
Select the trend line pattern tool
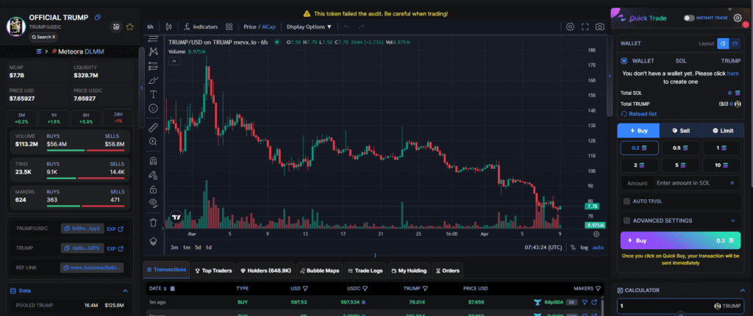(153, 51)
